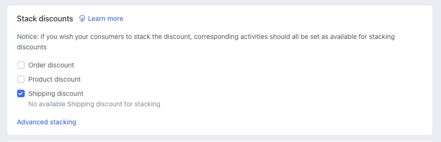This screenshot has width=441, height=142.
Task: Click the Stack discounts section heading
Action: (45, 19)
